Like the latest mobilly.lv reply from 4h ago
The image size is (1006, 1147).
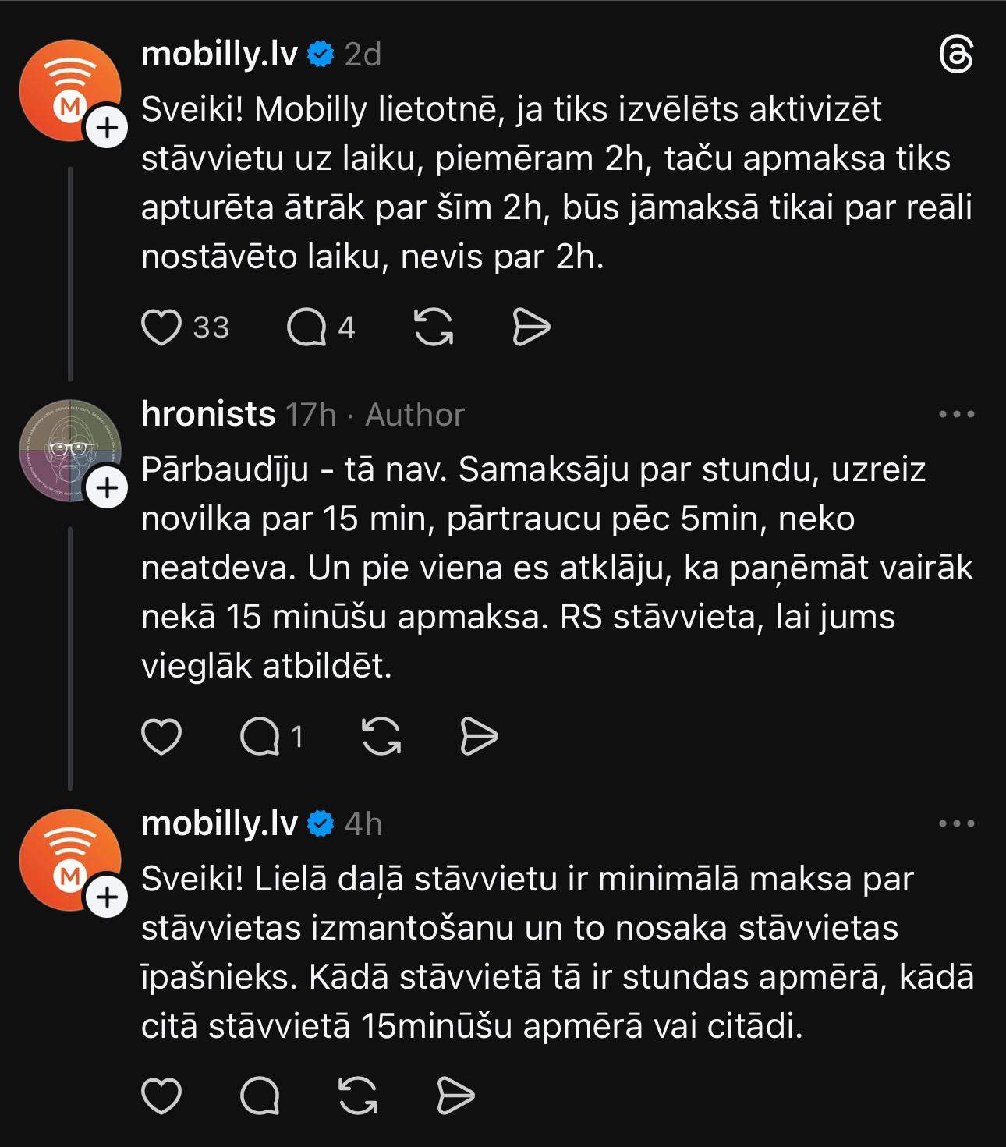tap(161, 1096)
